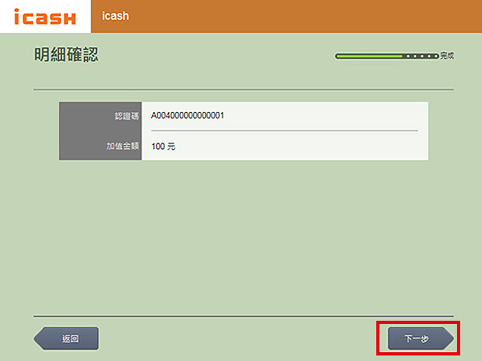Select the code A004000000000001
Viewport: 482px width, 361px height.
(187, 115)
